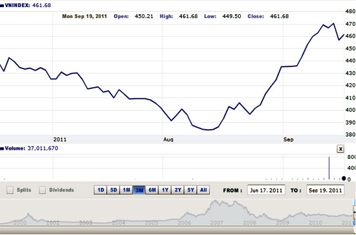Image resolution: width=356 pixels, height=235 pixels.
Task: Click the 2007 peak in overview chart
Action: click(215, 201)
